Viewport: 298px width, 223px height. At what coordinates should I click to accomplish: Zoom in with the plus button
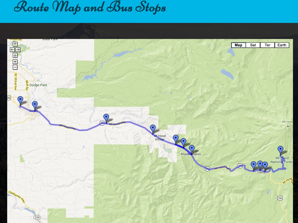tap(15, 61)
